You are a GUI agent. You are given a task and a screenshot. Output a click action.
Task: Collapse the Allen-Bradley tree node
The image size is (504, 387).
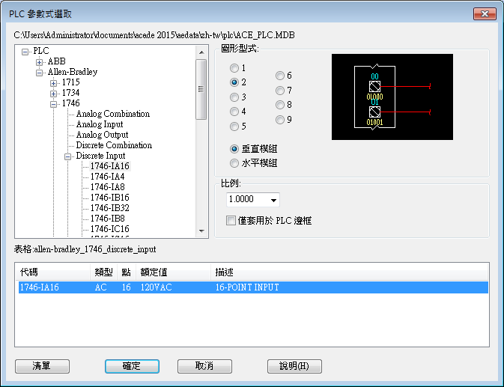pyautogui.click(x=39, y=73)
